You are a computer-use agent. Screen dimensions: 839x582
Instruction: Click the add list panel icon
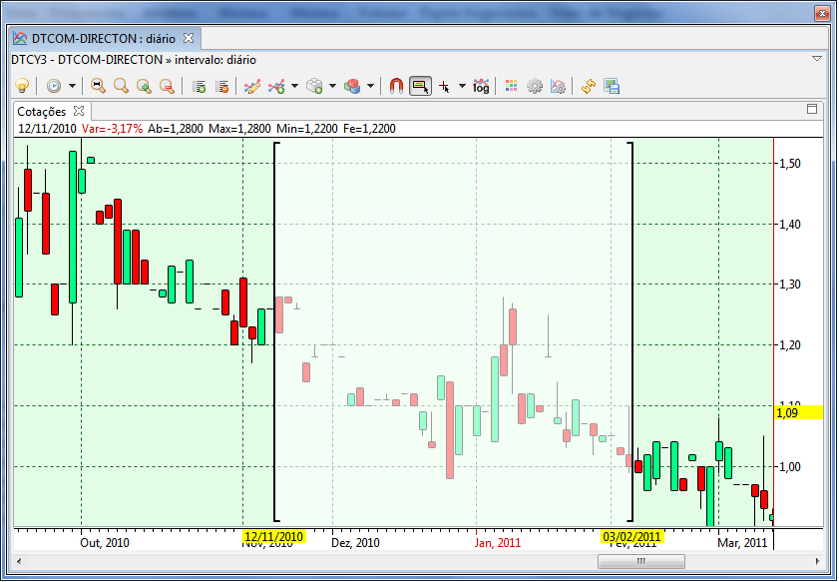pos(200,86)
